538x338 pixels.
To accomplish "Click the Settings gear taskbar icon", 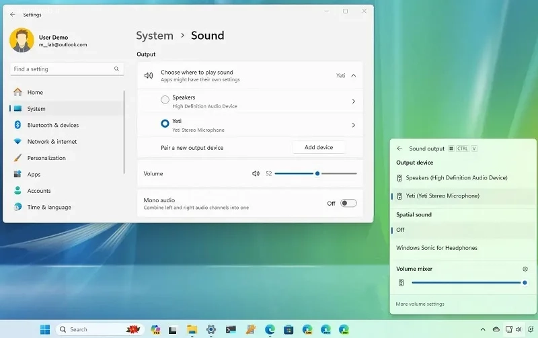I will tap(211, 329).
